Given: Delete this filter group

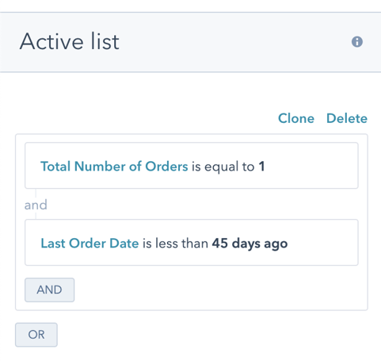Looking at the screenshot, I should click(347, 118).
